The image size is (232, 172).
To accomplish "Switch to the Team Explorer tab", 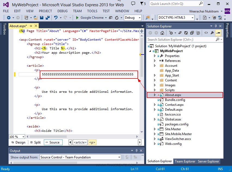I will point(185,161).
